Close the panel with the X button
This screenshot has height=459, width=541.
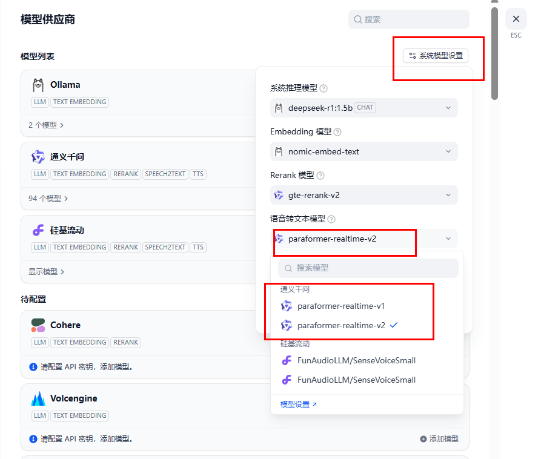click(x=516, y=19)
